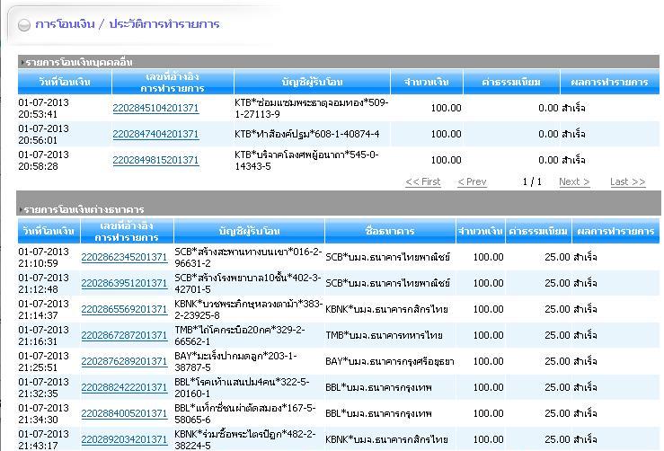Click the Next > pagination link
Viewport: 664px width, 451px height.
pos(574,181)
